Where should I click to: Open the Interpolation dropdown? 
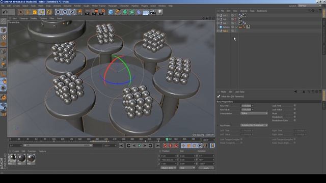pyautogui.click(x=254, y=113)
